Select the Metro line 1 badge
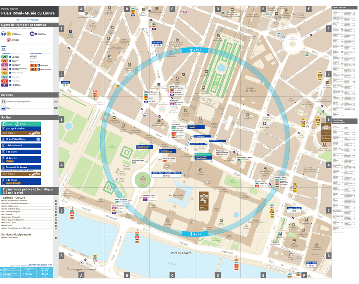The width and height of the screenshot is (359, 284). 8,34
